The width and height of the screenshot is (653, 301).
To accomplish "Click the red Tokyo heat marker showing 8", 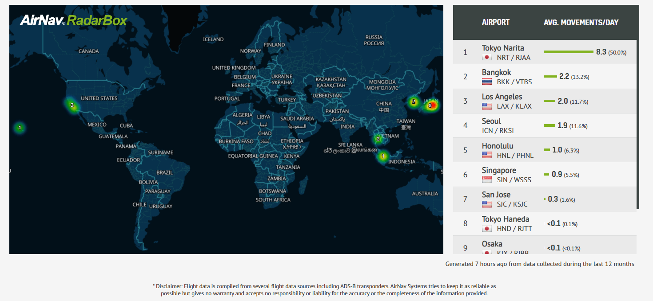I will coord(430,106).
